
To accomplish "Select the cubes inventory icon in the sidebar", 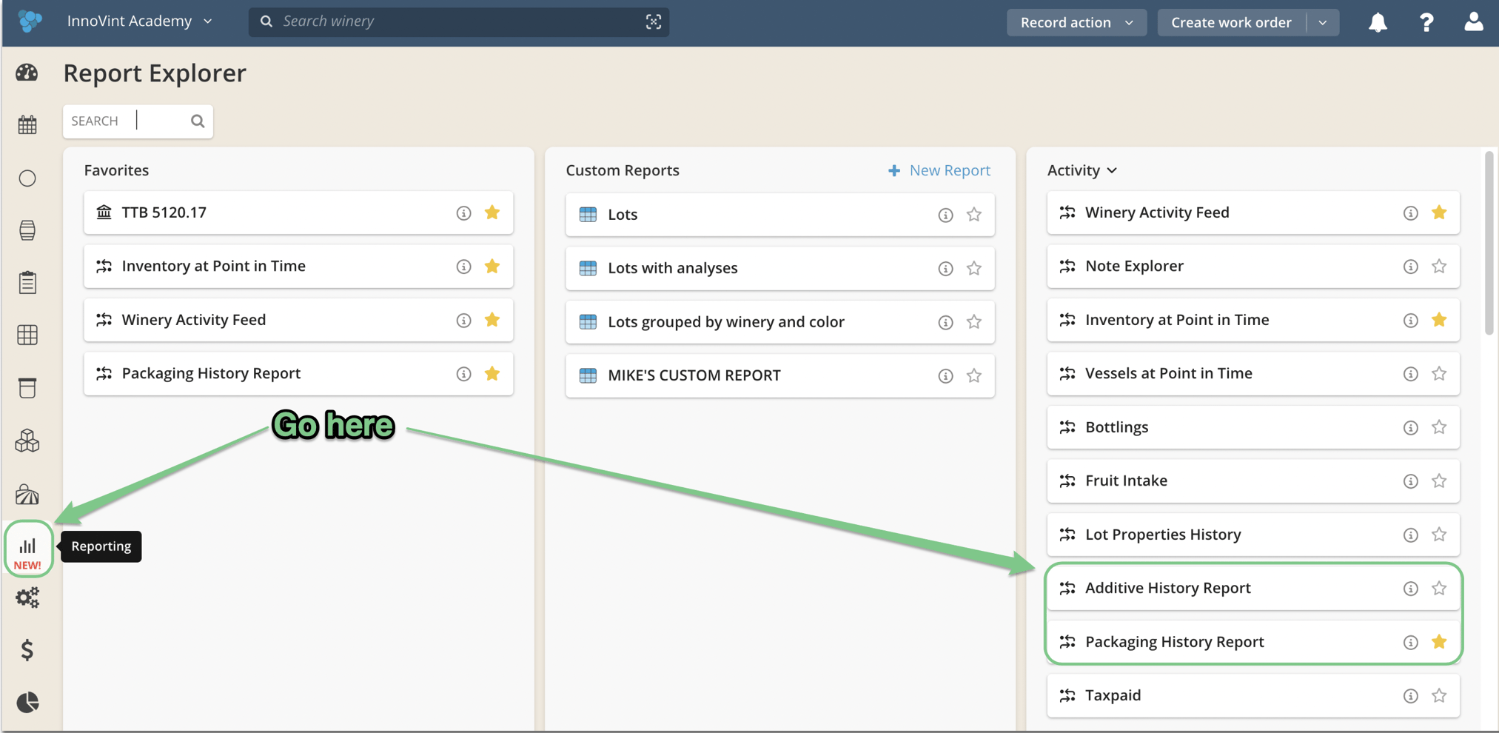I will [27, 441].
